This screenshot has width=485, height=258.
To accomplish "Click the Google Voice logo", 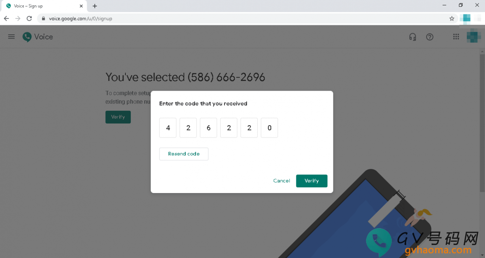I will tap(38, 37).
